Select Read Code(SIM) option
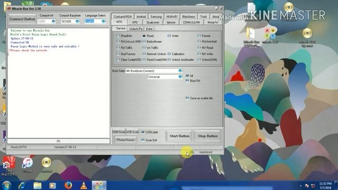338x190 pixels. pos(144,60)
